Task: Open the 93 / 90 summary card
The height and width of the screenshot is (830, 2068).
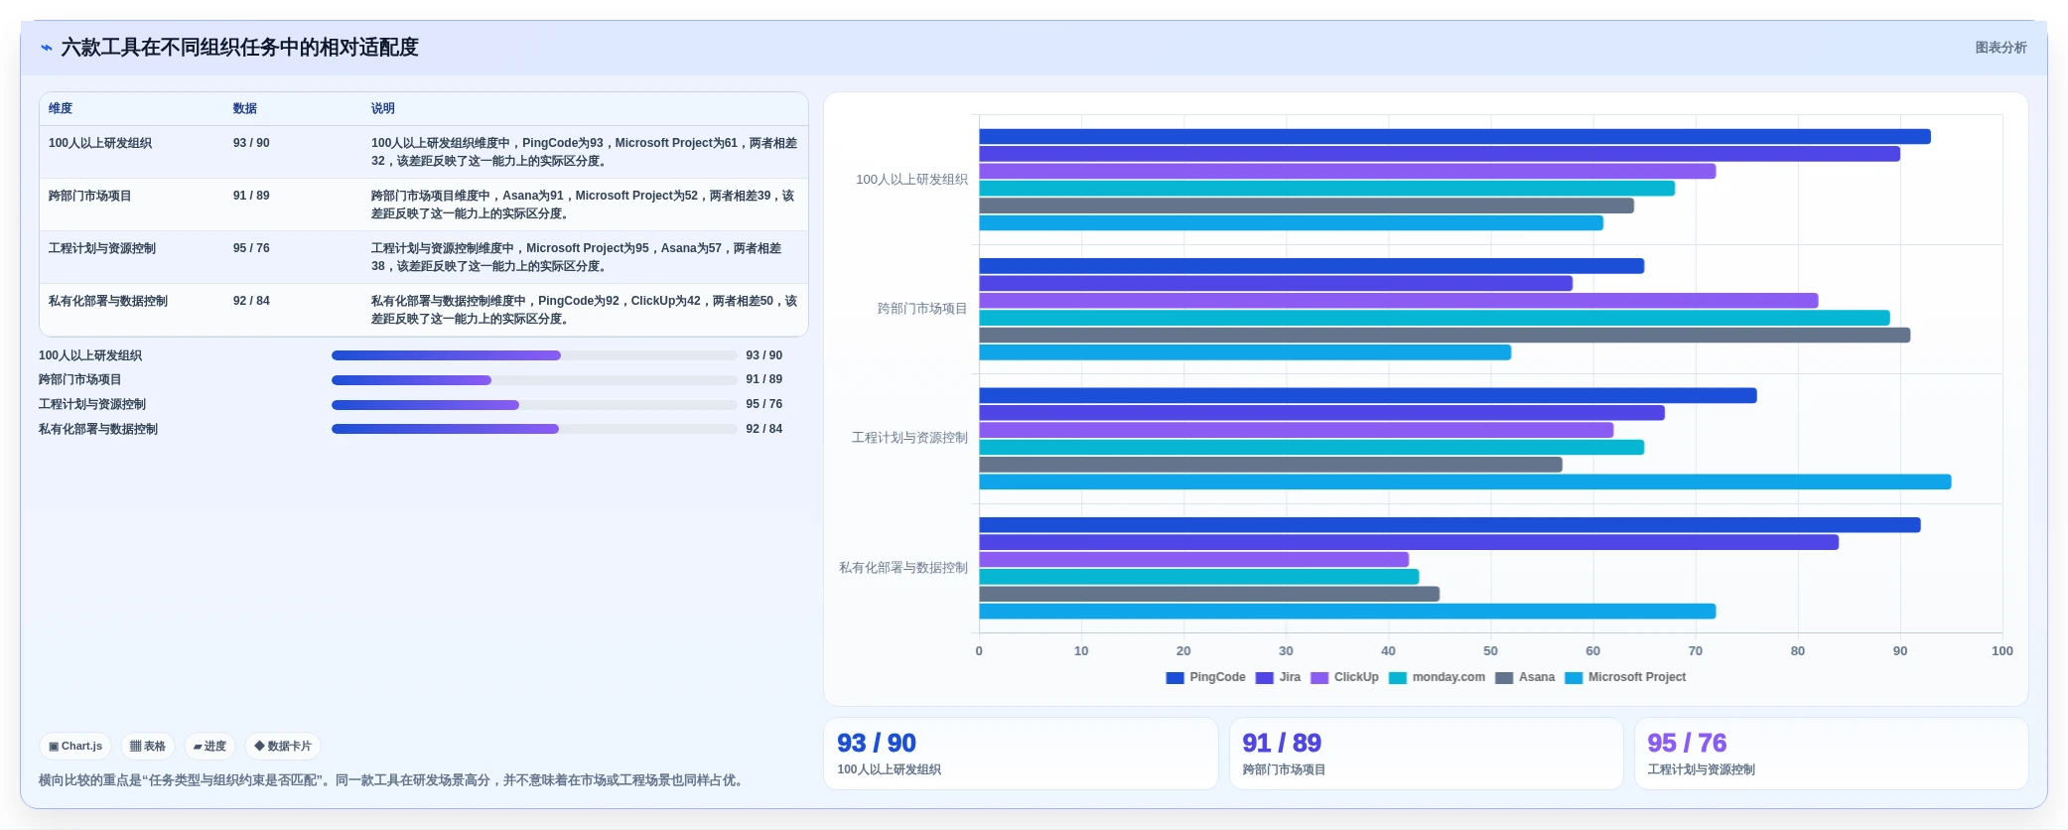Action: 1021,754
